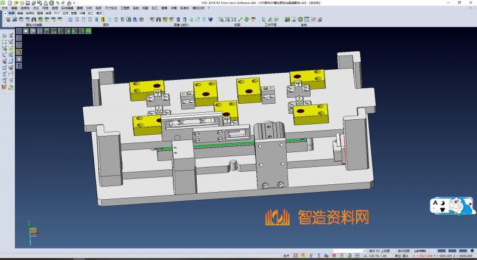The height and width of the screenshot is (260, 477).
Task: Open the 尺寸标注 menu
Action: 111,8
